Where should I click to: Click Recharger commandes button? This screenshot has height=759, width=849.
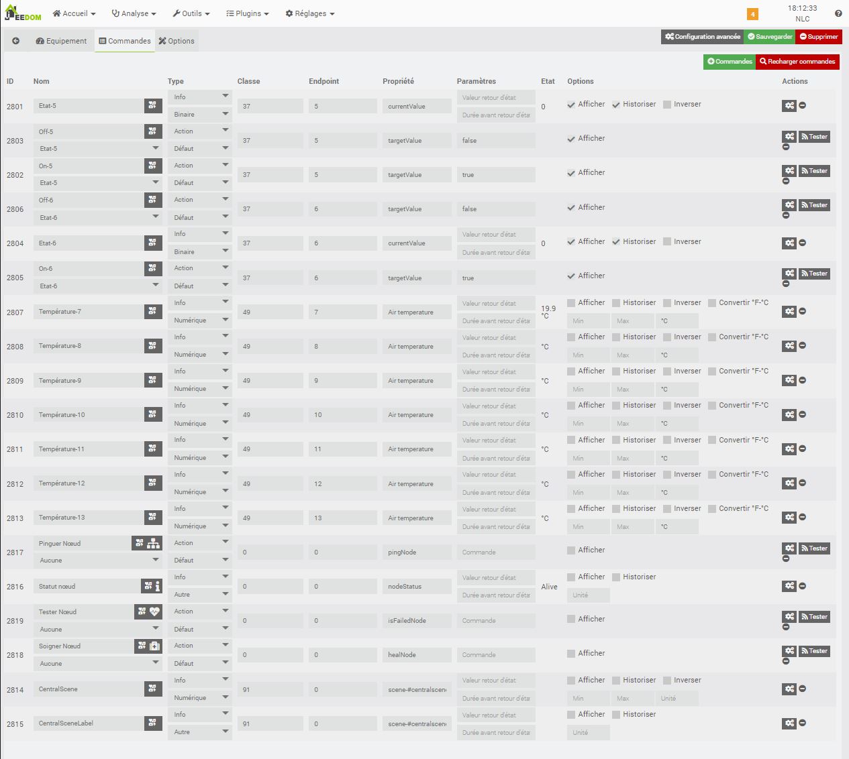point(797,62)
